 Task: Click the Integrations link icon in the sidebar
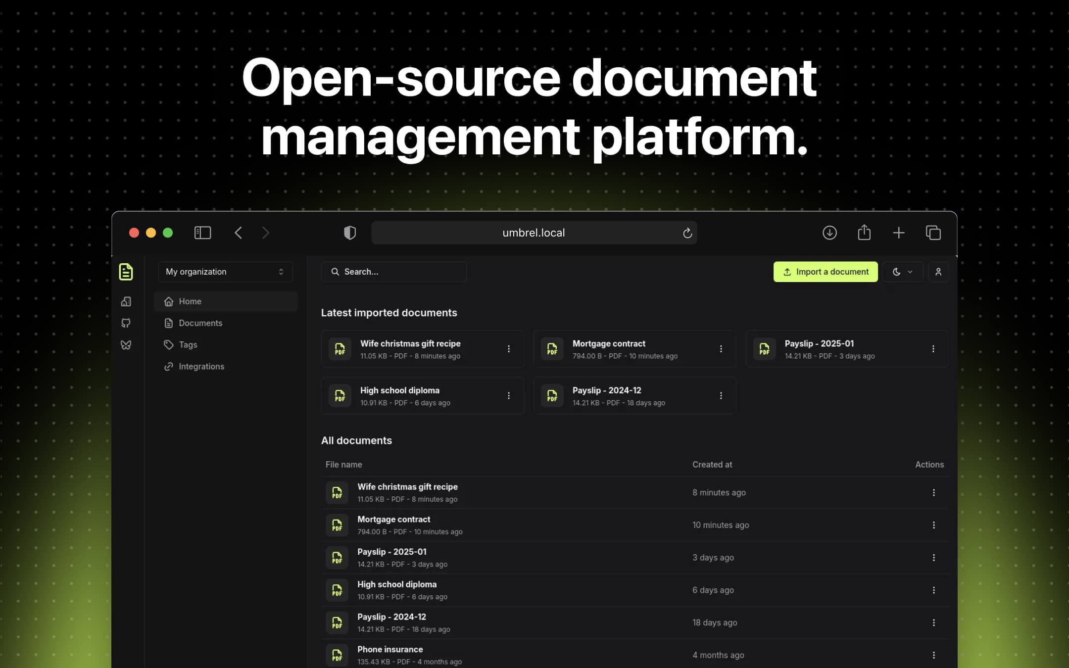169,366
